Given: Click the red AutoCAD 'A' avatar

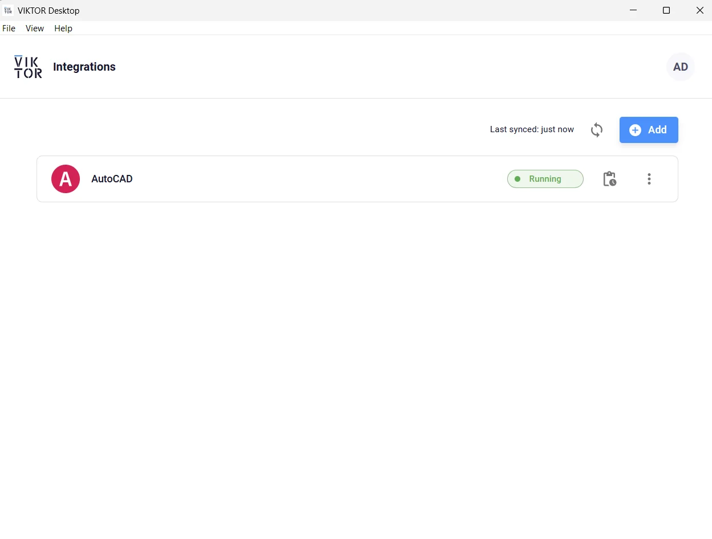Looking at the screenshot, I should click(x=66, y=179).
